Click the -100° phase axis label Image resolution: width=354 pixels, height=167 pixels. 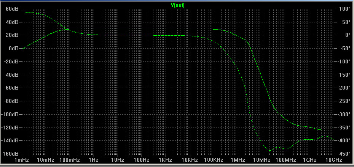click(343, 61)
